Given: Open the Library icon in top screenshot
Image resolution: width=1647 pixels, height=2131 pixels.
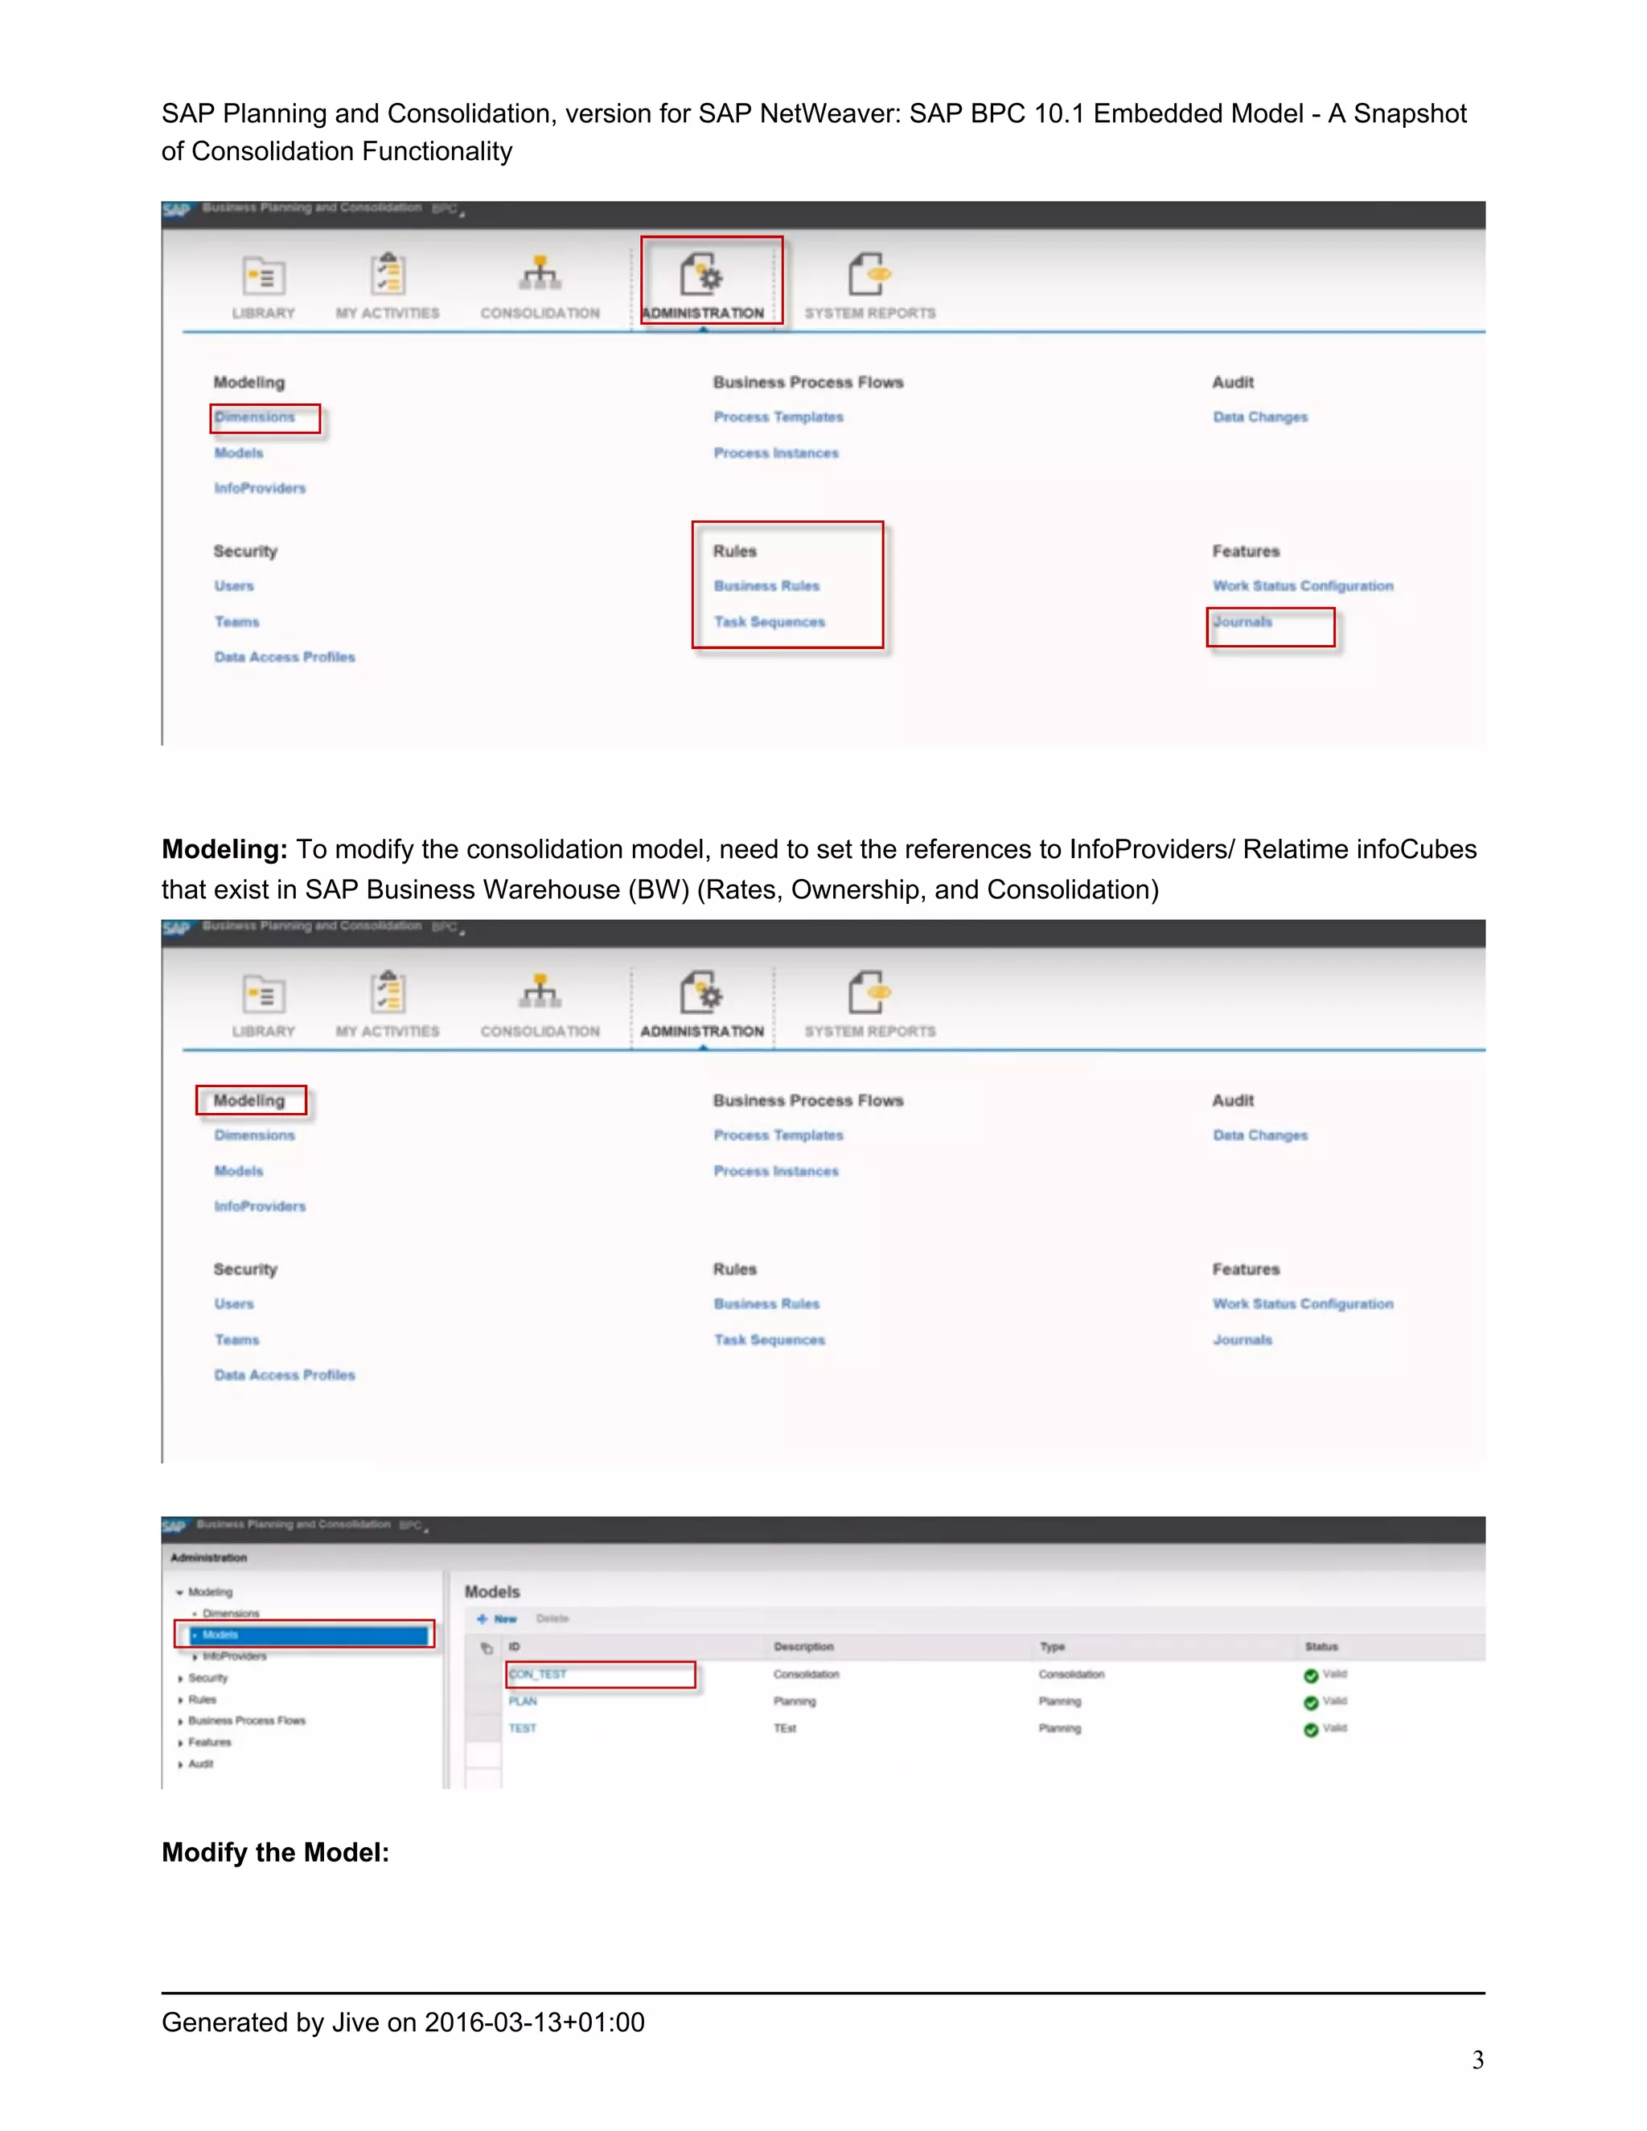Looking at the screenshot, I should [x=264, y=276].
